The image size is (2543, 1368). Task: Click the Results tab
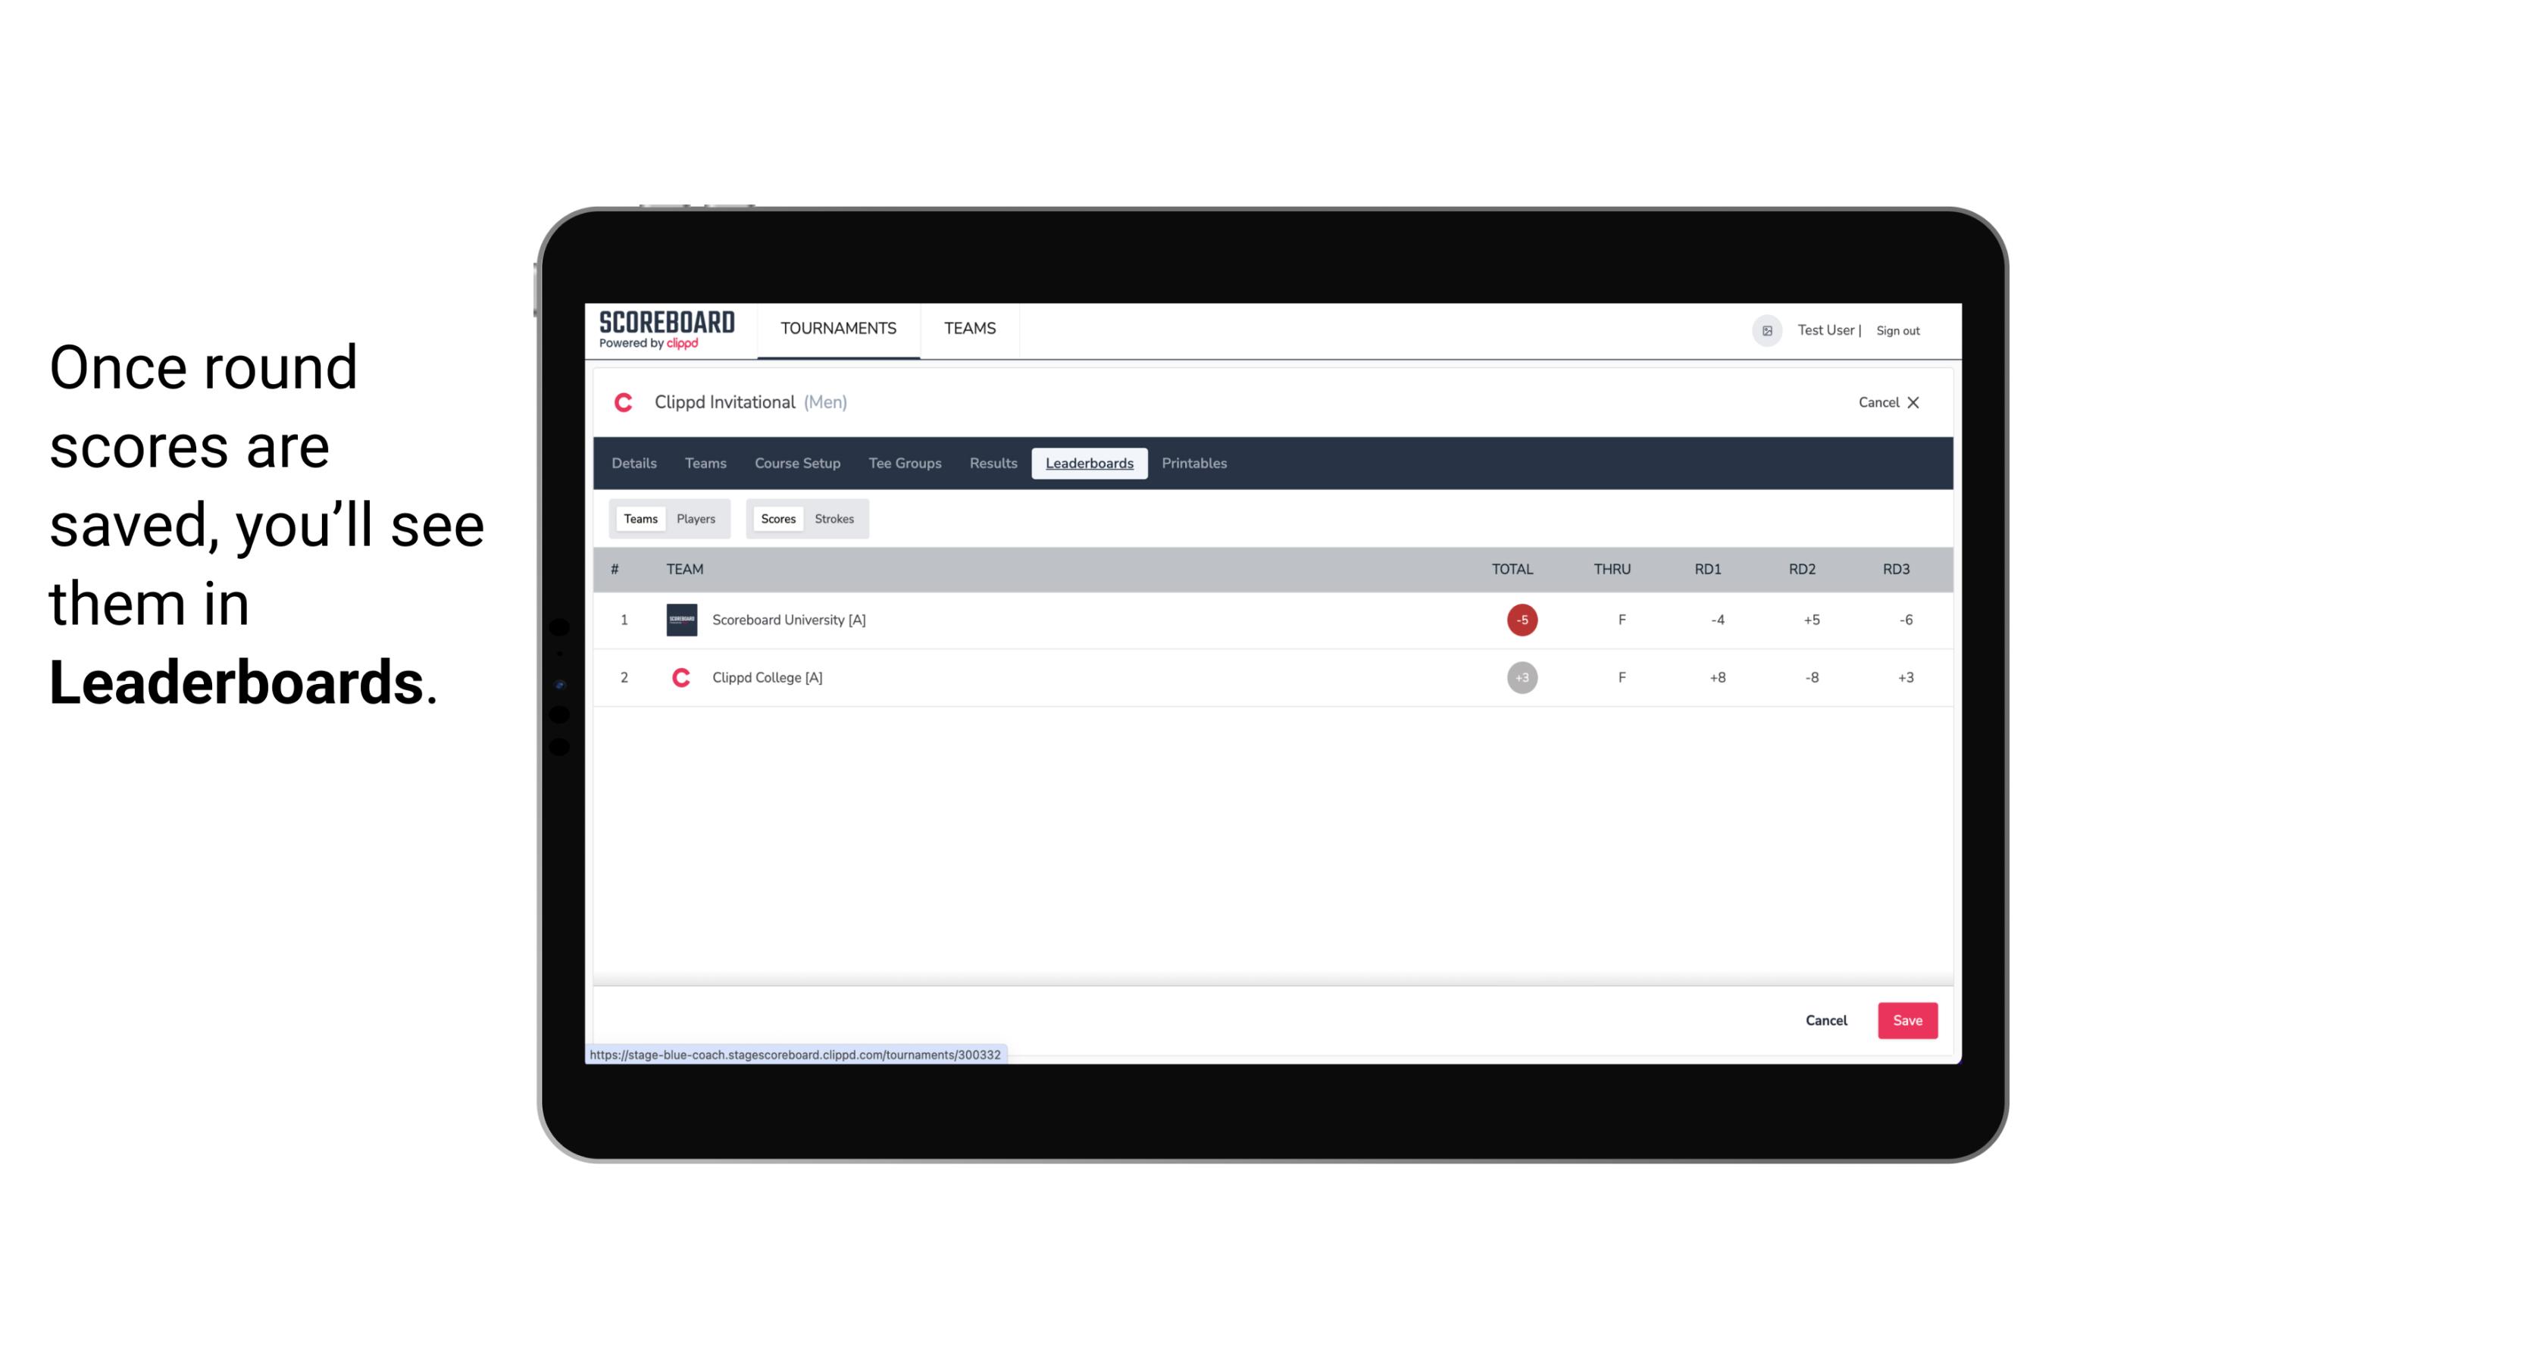(993, 464)
